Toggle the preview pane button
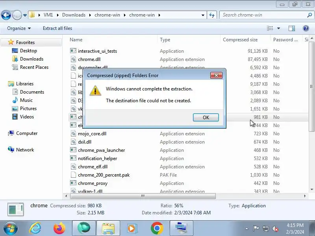Viewport: 315px width, 236px height. pos(292,28)
